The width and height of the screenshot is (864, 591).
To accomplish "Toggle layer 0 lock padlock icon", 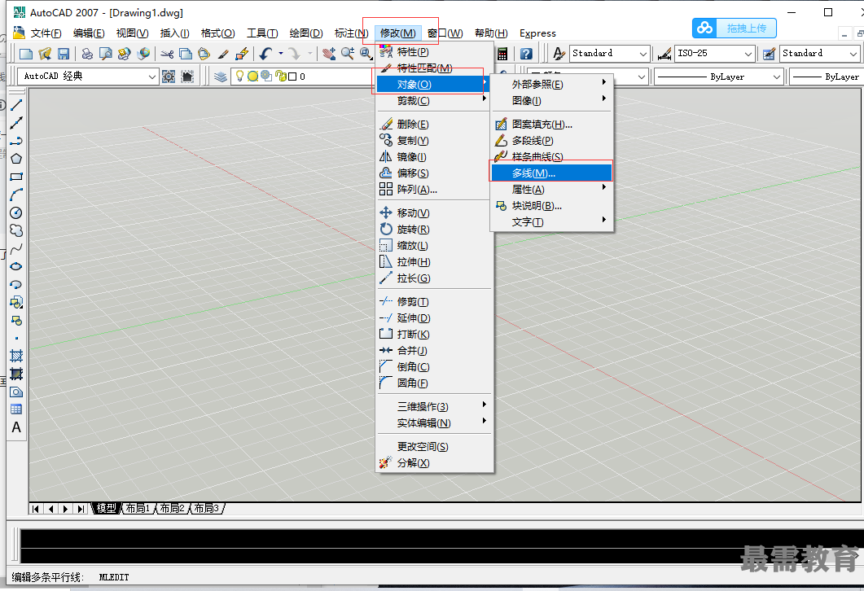I will click(x=280, y=76).
